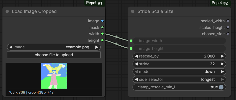Image resolution: width=236 pixels, height=100 pixels.
Task: Select previous side_selector option with the left arrow
Action: [x=136, y=79]
